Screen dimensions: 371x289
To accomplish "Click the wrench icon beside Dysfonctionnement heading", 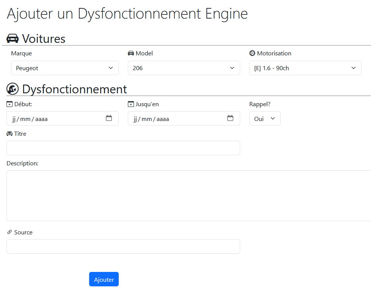I will click(13, 89).
